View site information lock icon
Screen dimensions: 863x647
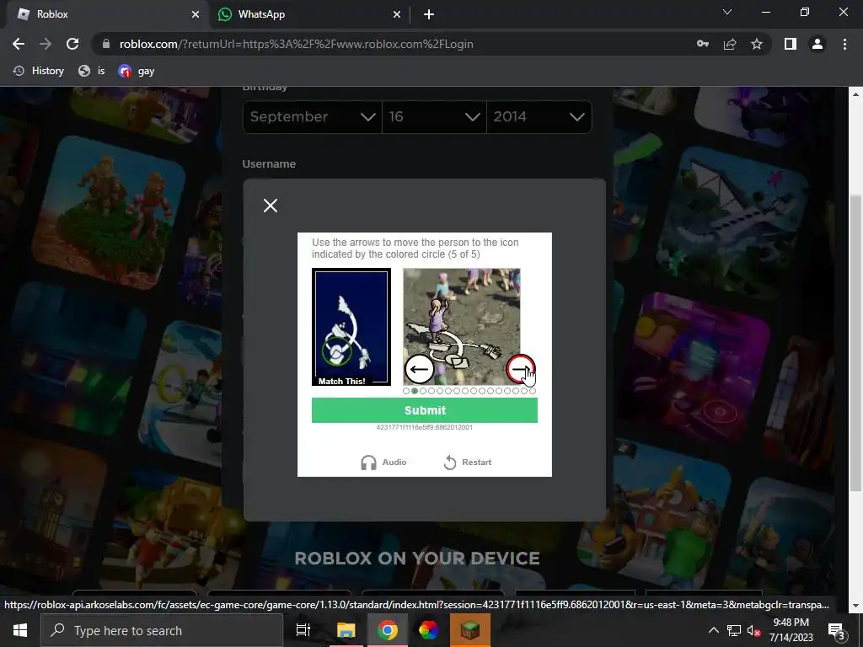(106, 44)
